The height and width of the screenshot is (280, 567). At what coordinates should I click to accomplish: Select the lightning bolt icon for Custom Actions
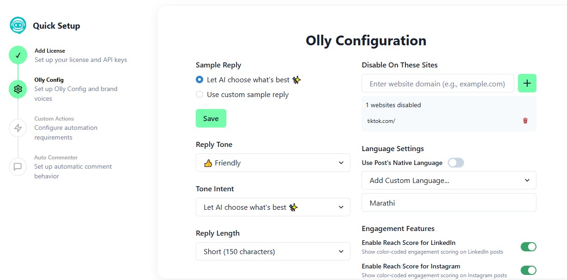point(18,128)
